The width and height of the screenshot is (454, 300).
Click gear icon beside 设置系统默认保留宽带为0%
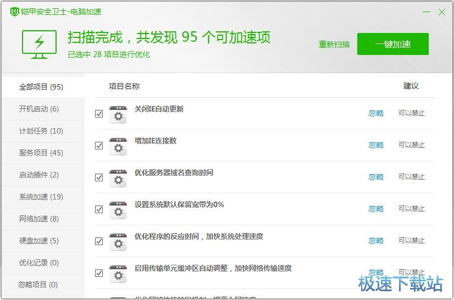[x=118, y=210]
